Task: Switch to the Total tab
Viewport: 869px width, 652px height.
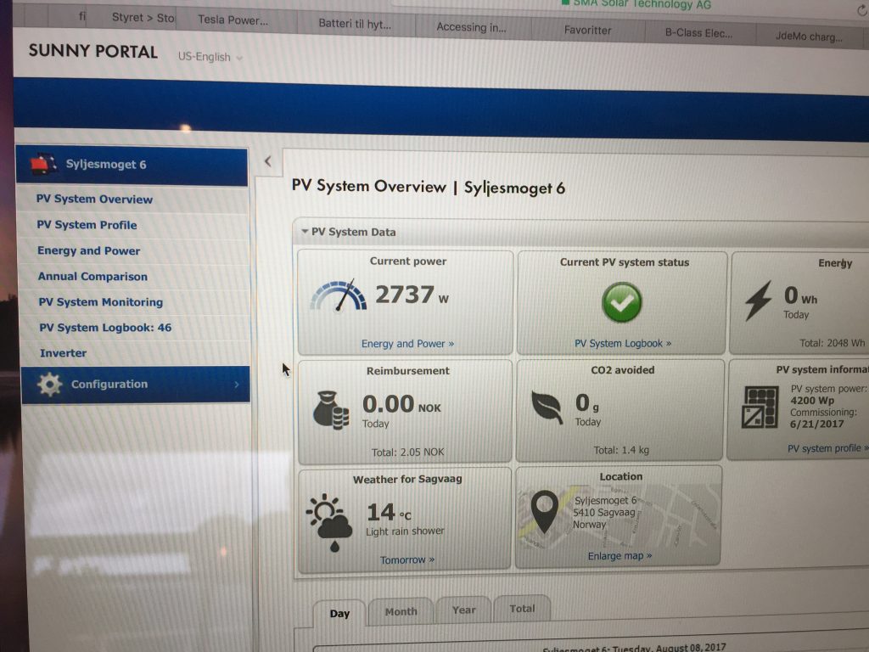Action: (522, 608)
